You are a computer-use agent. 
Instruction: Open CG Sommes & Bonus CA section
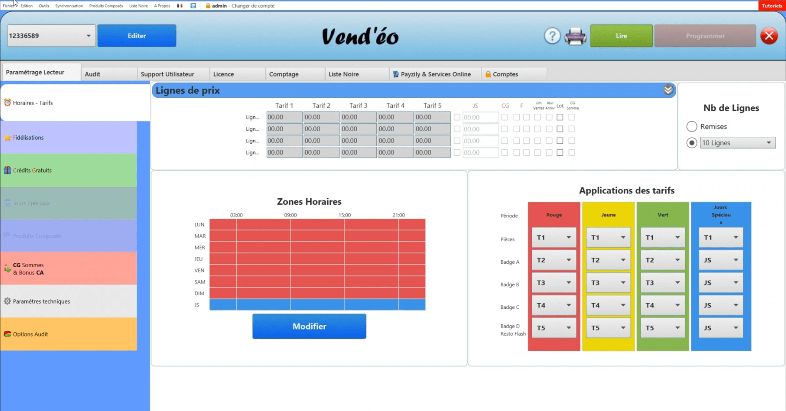pyautogui.click(x=68, y=269)
